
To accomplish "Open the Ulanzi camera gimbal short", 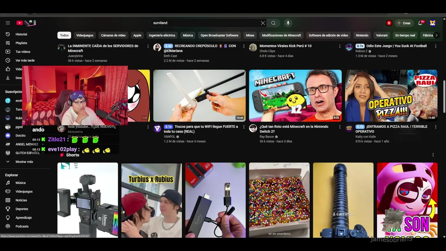I will point(87,200).
